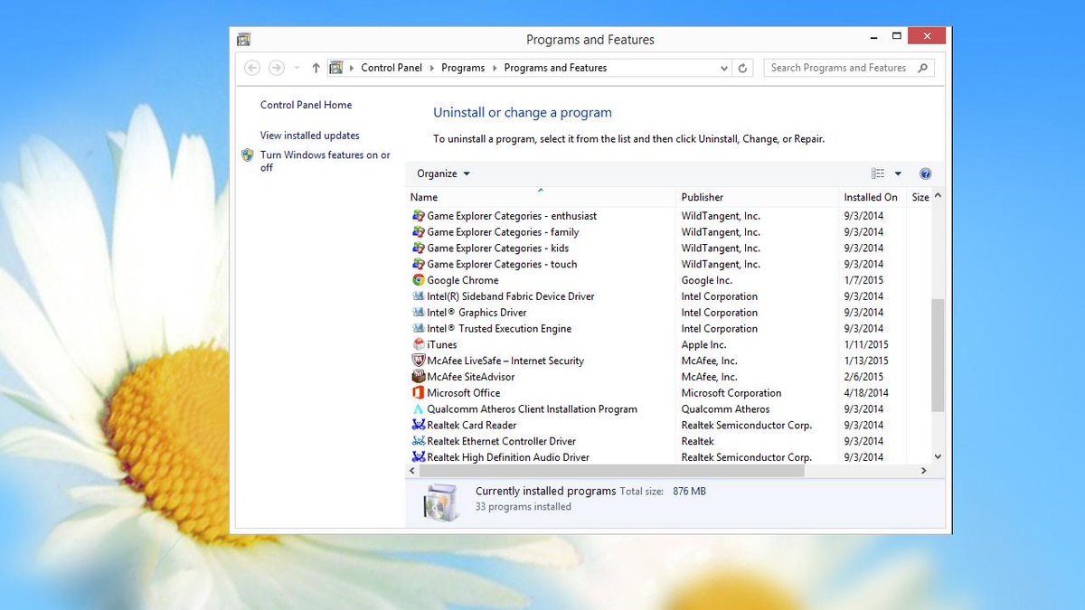The image size is (1085, 610).
Task: Open the Organize dropdown menu
Action: pyautogui.click(x=444, y=174)
